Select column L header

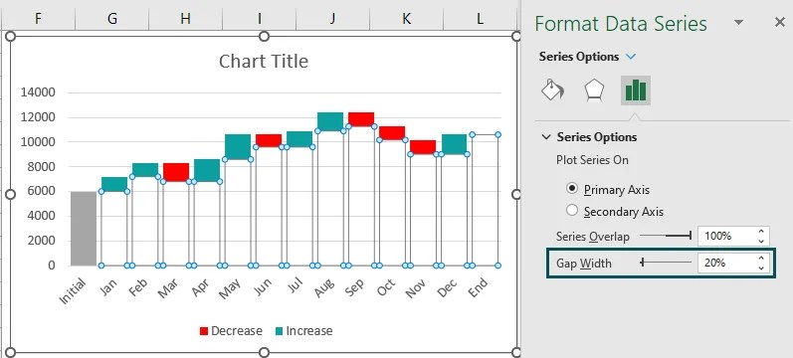[480, 19]
